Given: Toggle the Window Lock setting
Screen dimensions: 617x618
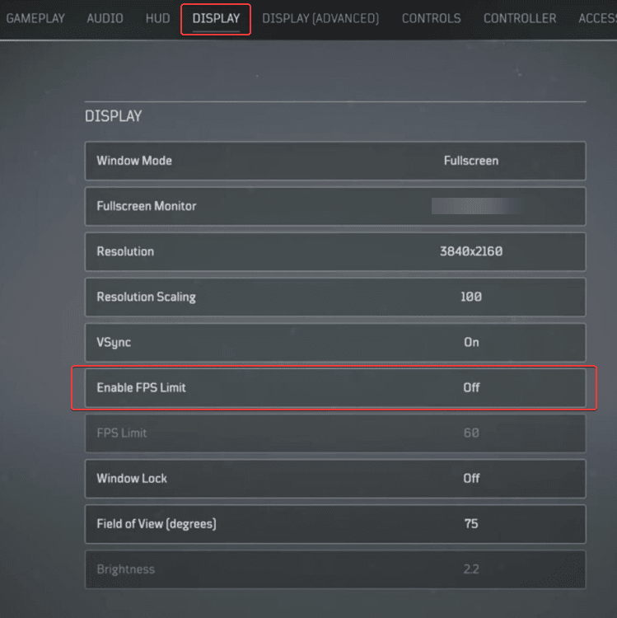Looking at the screenshot, I should 470,478.
